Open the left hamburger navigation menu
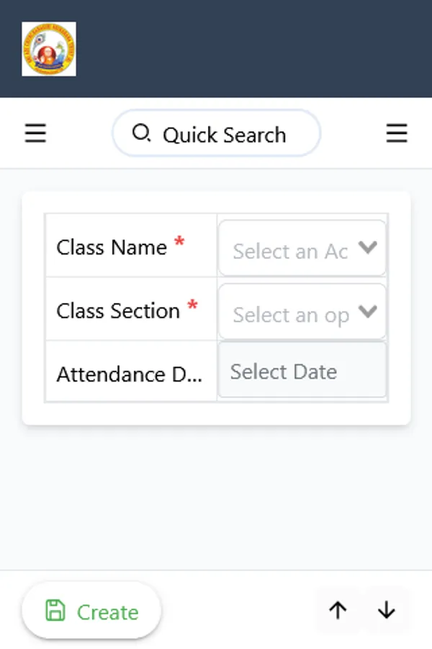The width and height of the screenshot is (432, 649). [35, 133]
